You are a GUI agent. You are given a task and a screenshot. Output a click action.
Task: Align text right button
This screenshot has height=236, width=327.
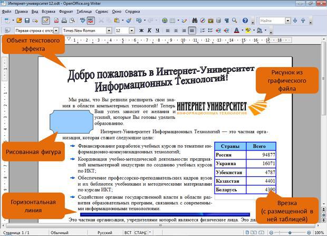pos(184,31)
